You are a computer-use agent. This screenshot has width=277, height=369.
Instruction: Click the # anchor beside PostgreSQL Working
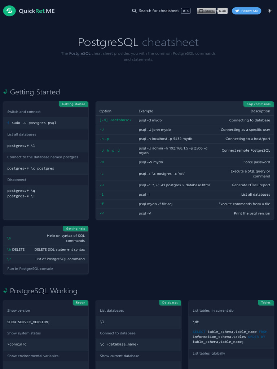(5, 291)
